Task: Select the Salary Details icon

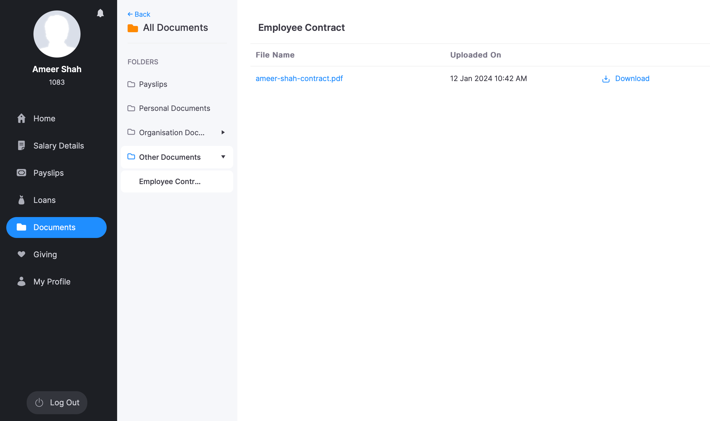Action: 21,146
